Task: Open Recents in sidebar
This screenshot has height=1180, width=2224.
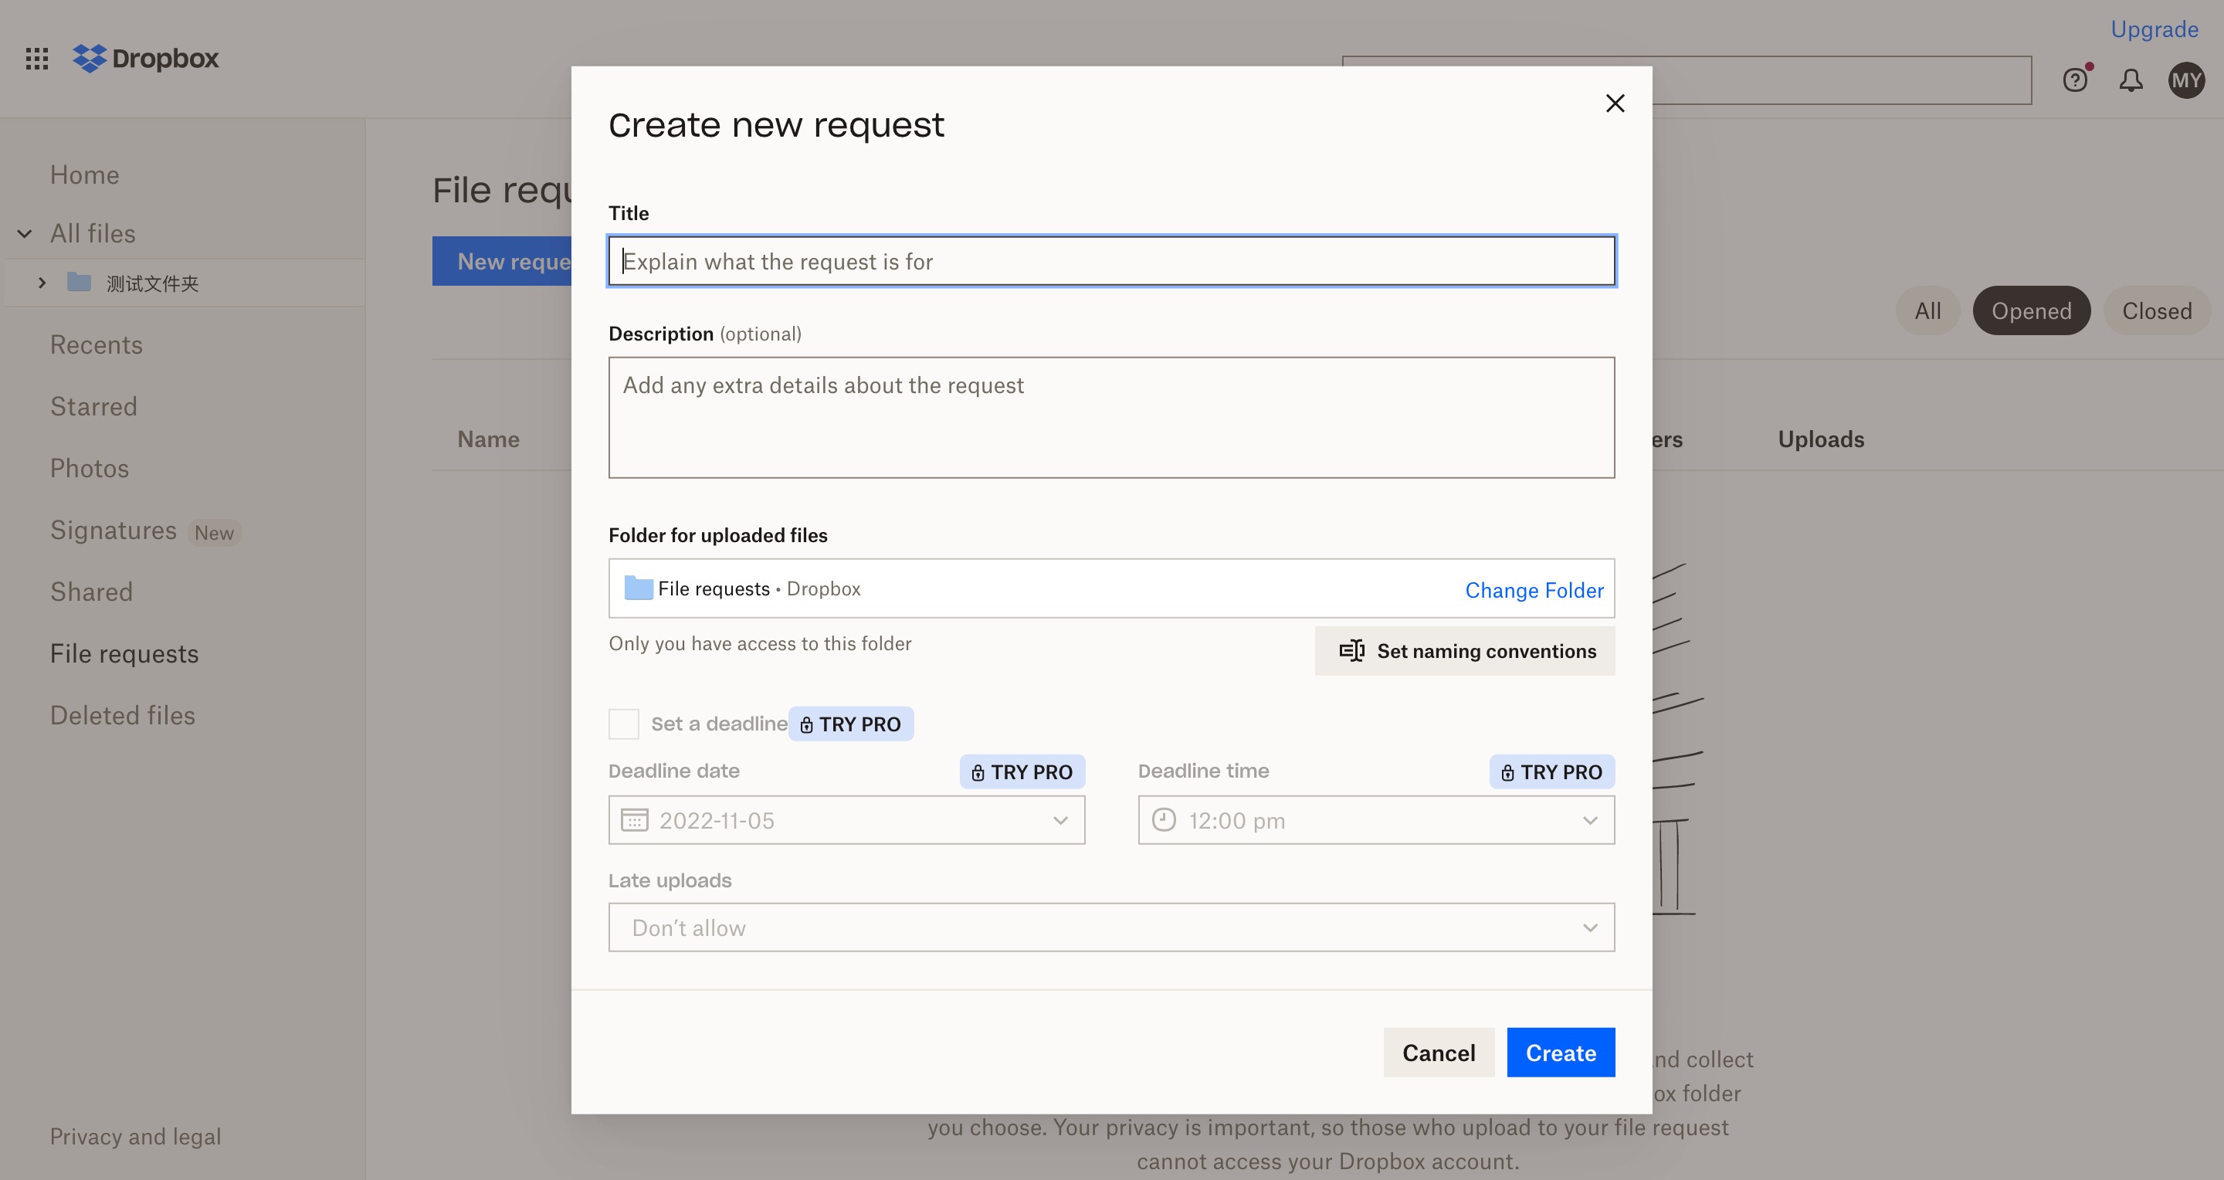Action: 97,345
